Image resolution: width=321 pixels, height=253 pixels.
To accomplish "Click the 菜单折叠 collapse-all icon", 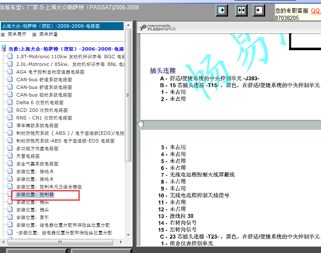I will pos(35,34).
